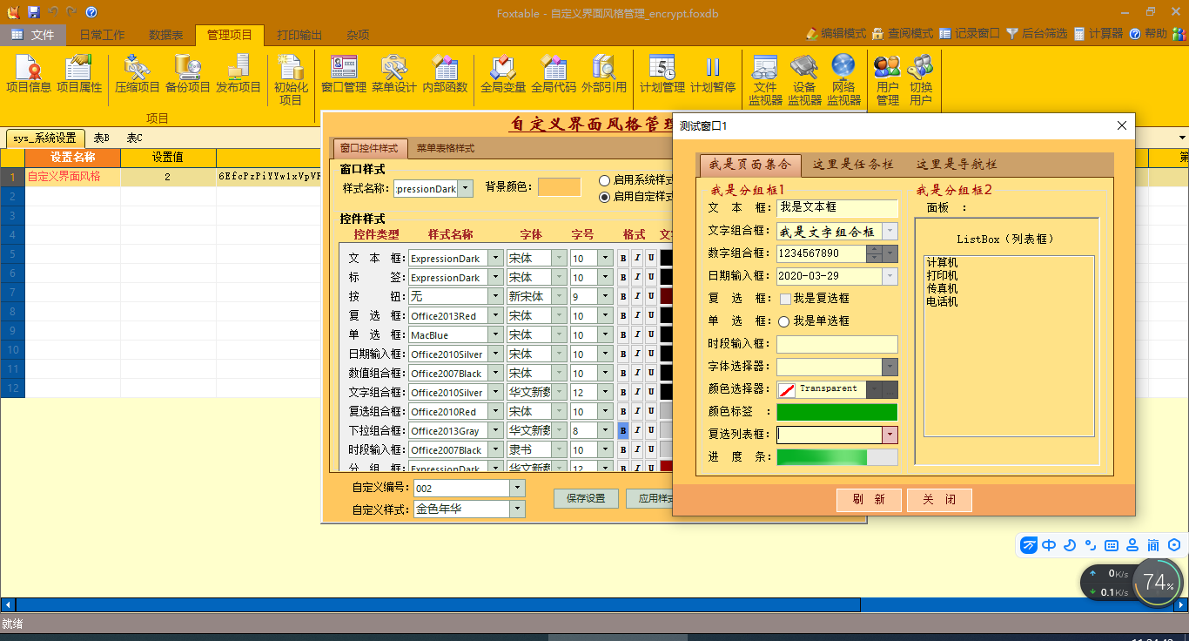The width and height of the screenshot is (1189, 641).
Task: Open 用户管理
Action: coord(888,80)
